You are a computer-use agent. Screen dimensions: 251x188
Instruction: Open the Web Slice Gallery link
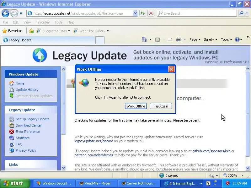(x=91, y=31)
